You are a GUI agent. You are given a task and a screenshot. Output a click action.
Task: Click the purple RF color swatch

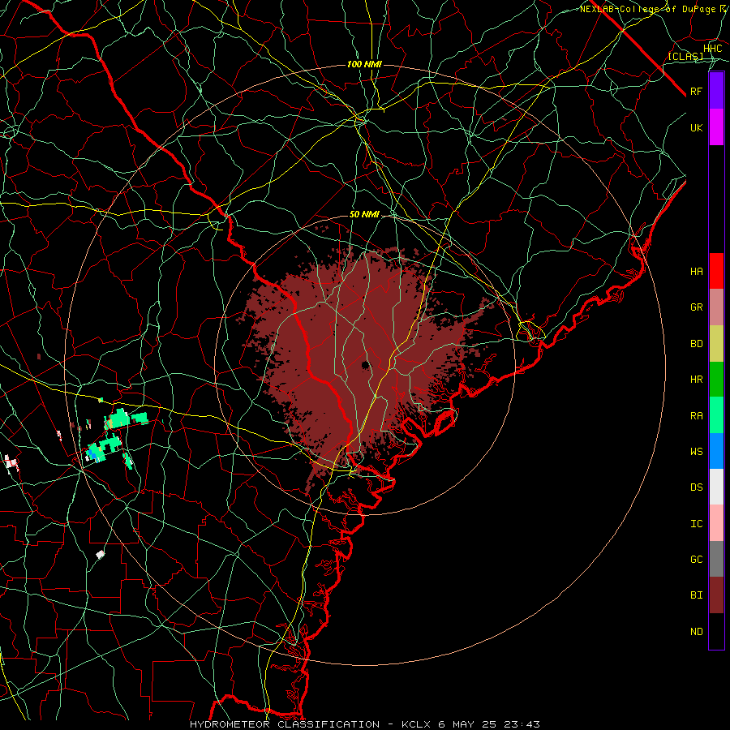(716, 91)
